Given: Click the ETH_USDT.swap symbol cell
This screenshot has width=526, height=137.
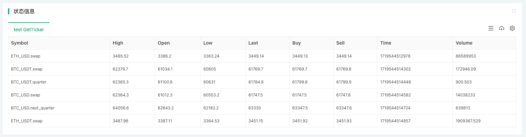Looking at the screenshot, I should [27, 121].
